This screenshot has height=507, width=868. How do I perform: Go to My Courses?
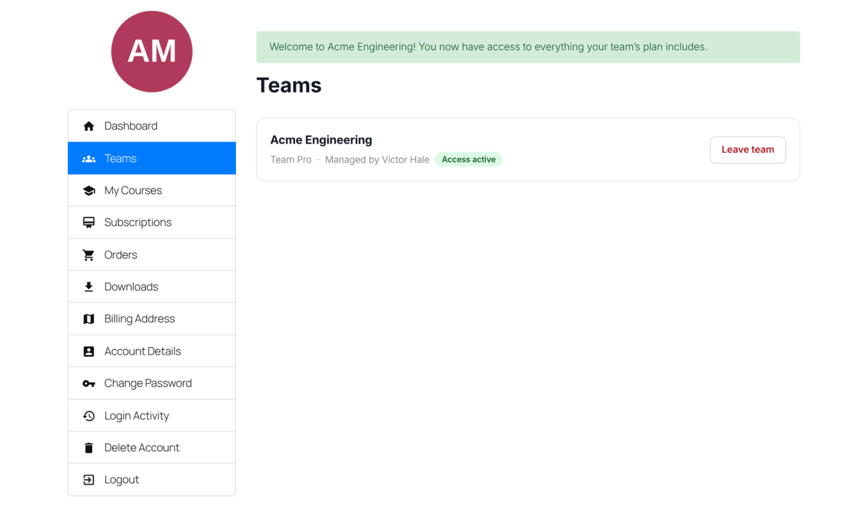[x=152, y=190]
